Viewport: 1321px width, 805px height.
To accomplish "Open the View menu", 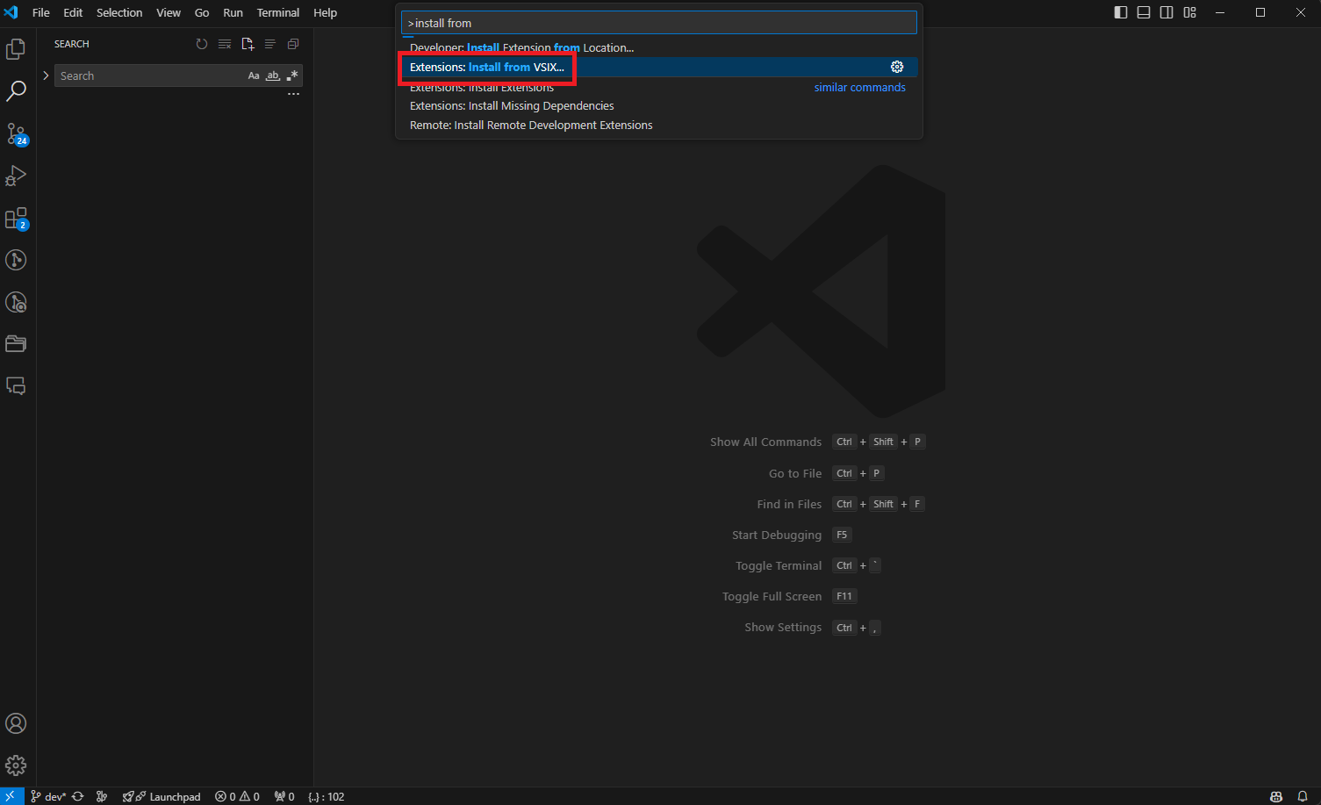I will tap(169, 12).
